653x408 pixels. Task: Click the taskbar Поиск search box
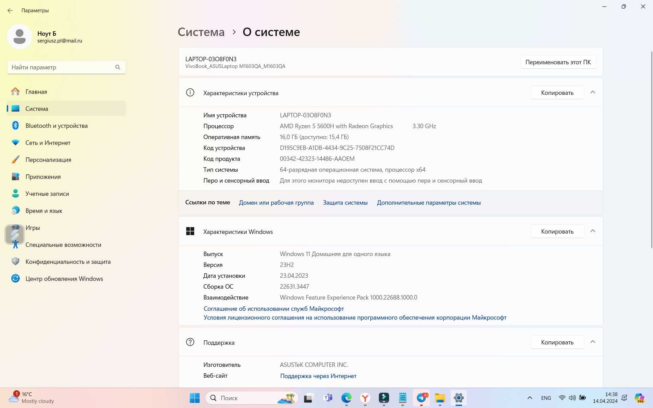(252, 398)
